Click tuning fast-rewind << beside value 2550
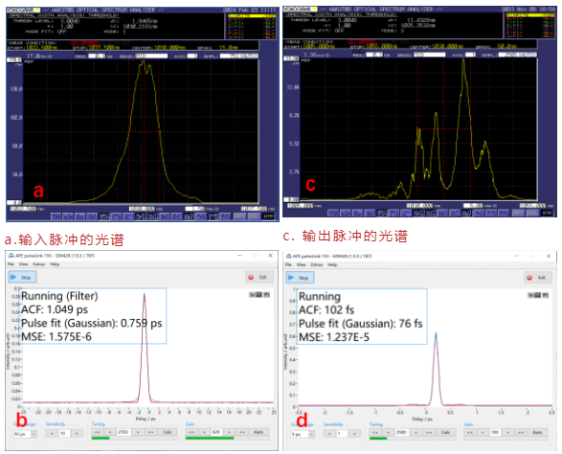 (x=98, y=432)
